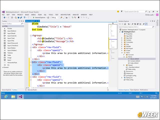Image resolution: width=160 pixels, height=120 pixels.
Task: Toggle auto-hide pin on Solution Explorer
Action: [x=152, y=21]
